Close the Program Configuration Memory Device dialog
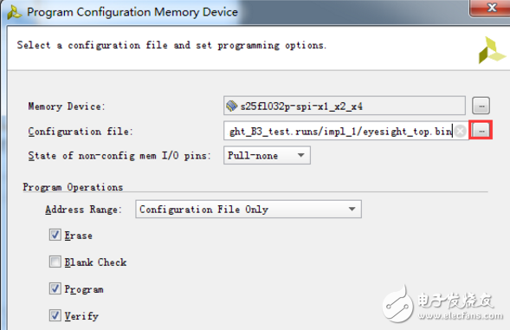The height and width of the screenshot is (330, 510). click(491, 7)
